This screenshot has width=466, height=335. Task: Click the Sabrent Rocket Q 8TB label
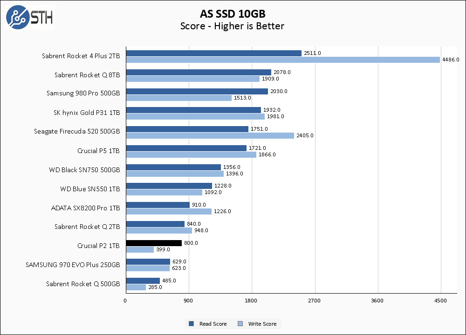[87, 75]
